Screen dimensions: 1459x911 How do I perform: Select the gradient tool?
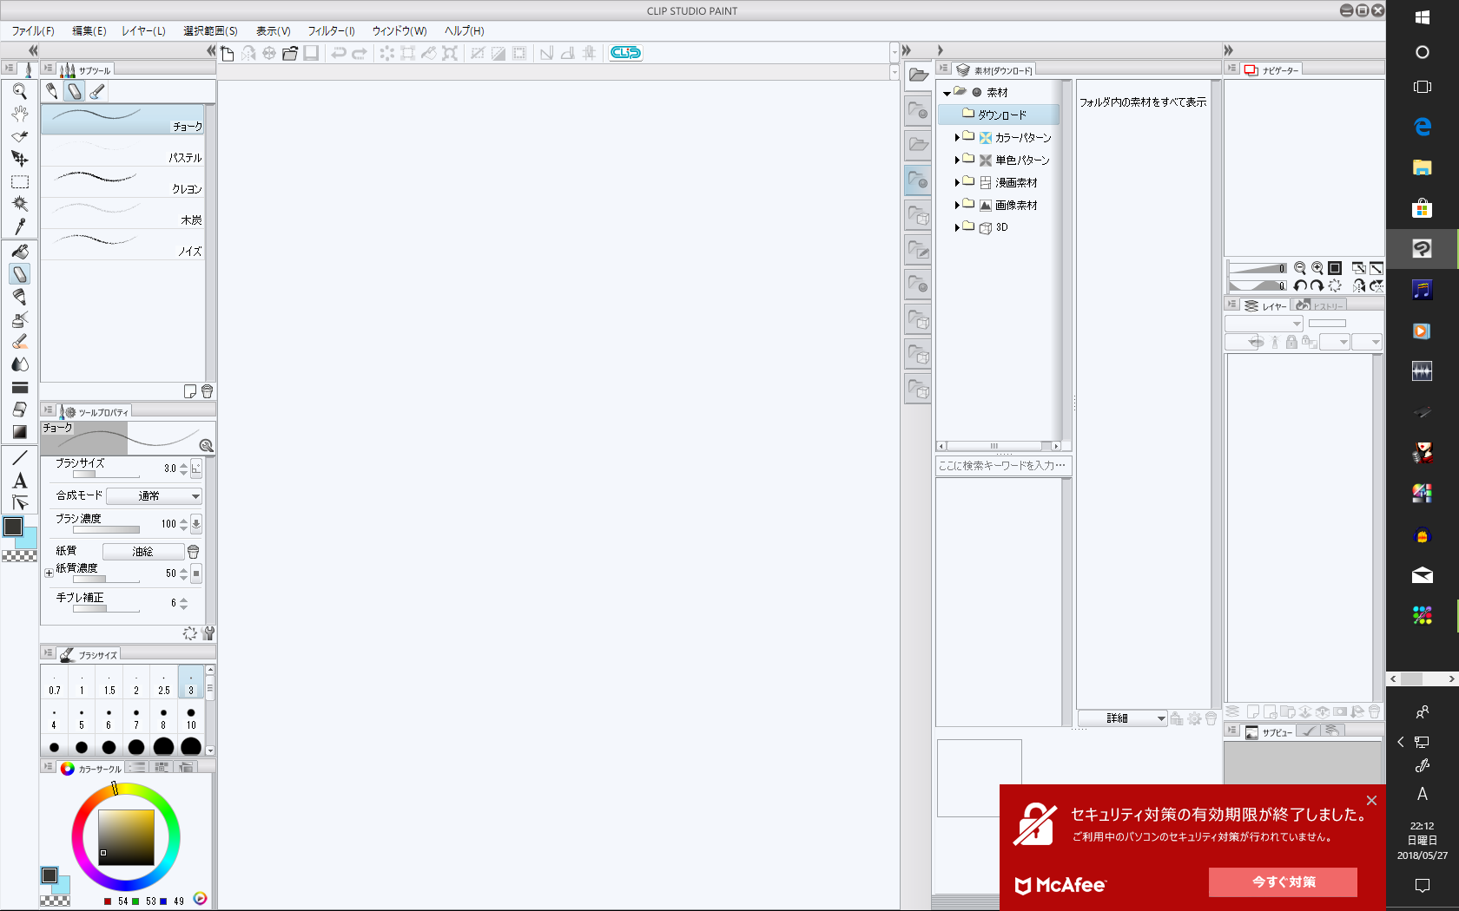(x=20, y=432)
